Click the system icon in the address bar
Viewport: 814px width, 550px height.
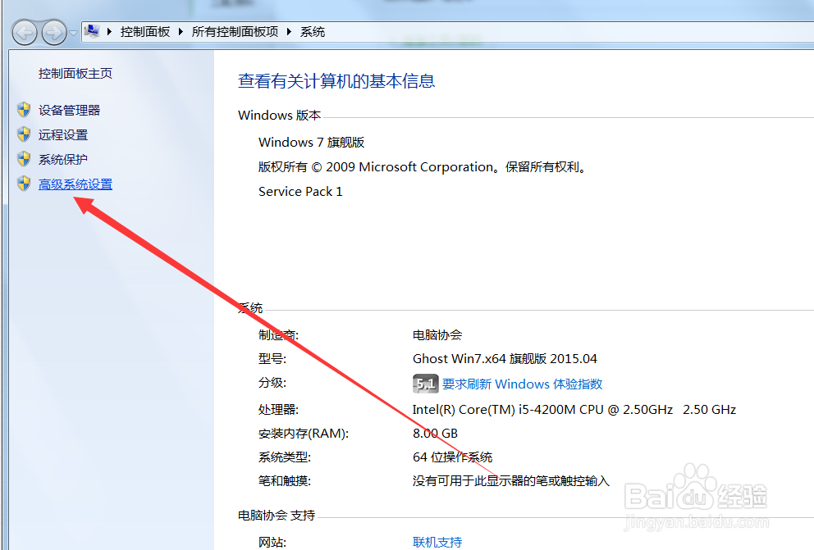91,30
